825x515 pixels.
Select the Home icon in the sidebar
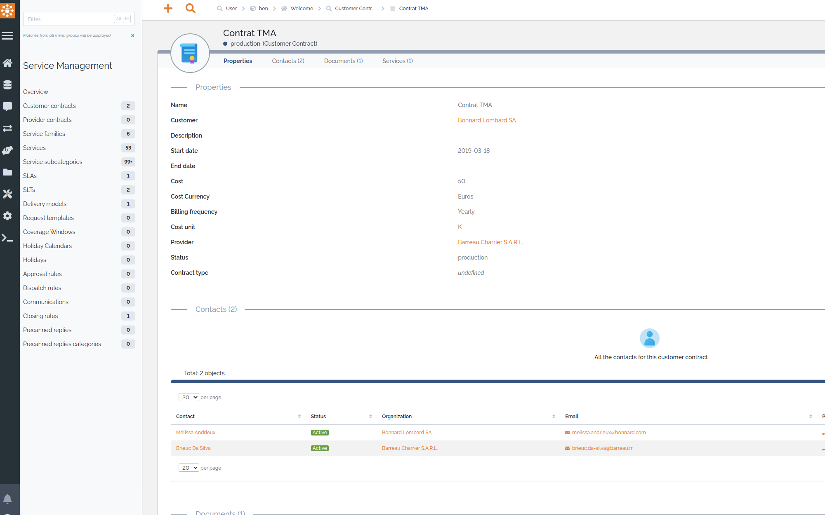click(8, 63)
